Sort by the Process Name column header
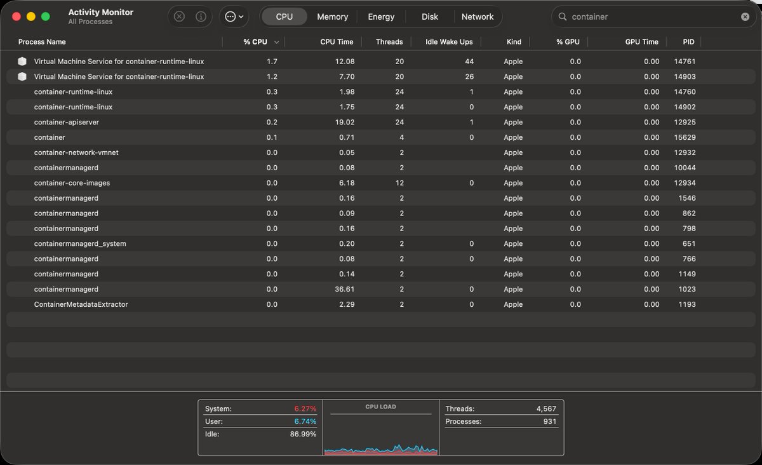 [42, 42]
